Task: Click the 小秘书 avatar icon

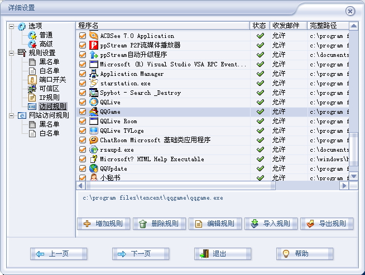Action: tap(94, 177)
